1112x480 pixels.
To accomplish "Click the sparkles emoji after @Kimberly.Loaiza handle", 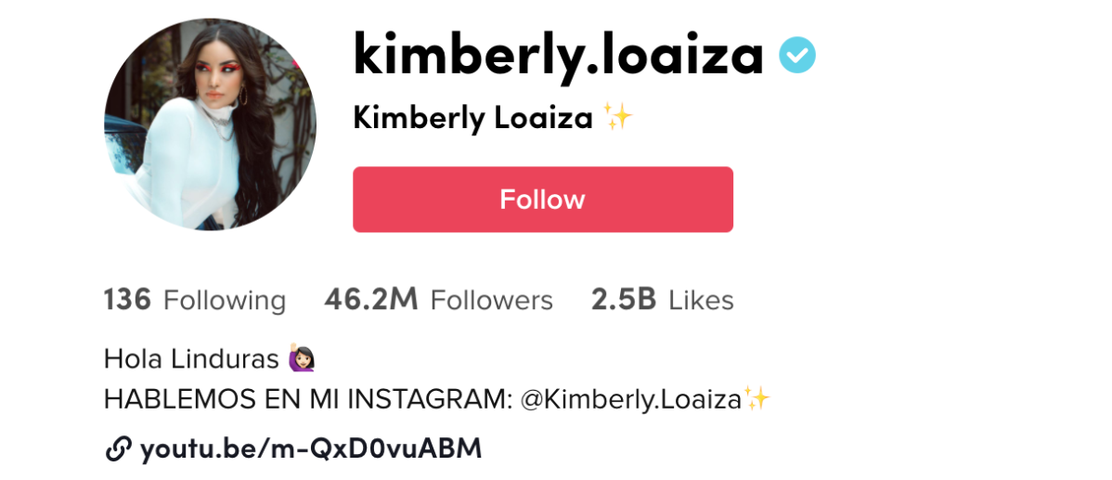I will click(756, 399).
